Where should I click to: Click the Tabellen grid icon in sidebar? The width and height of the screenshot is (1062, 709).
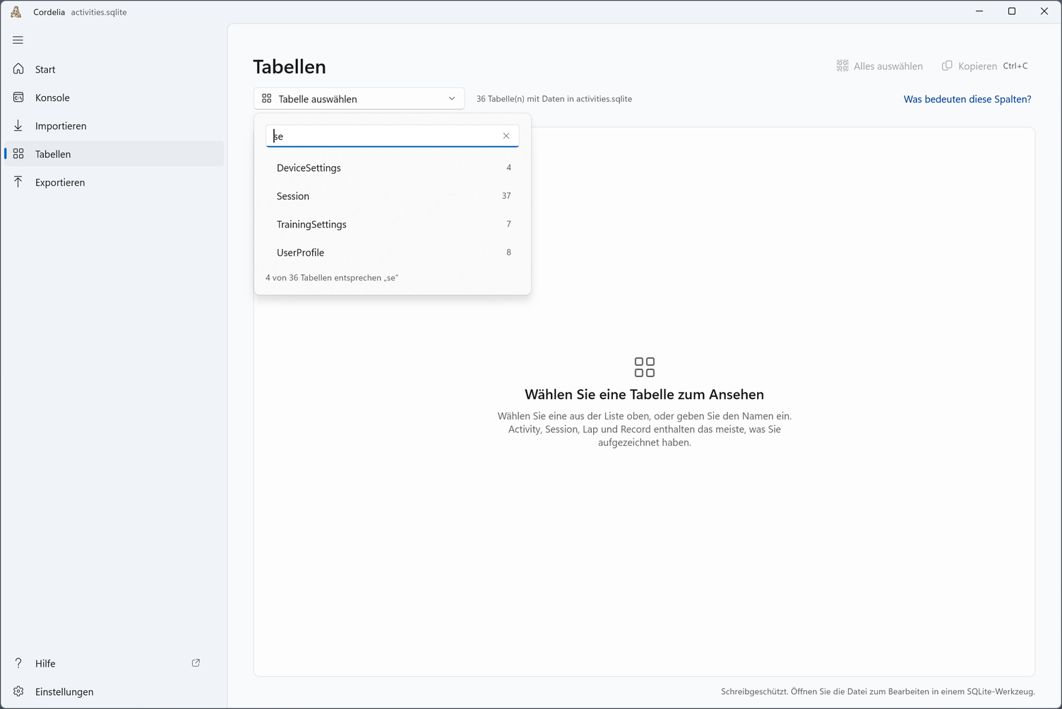point(18,153)
